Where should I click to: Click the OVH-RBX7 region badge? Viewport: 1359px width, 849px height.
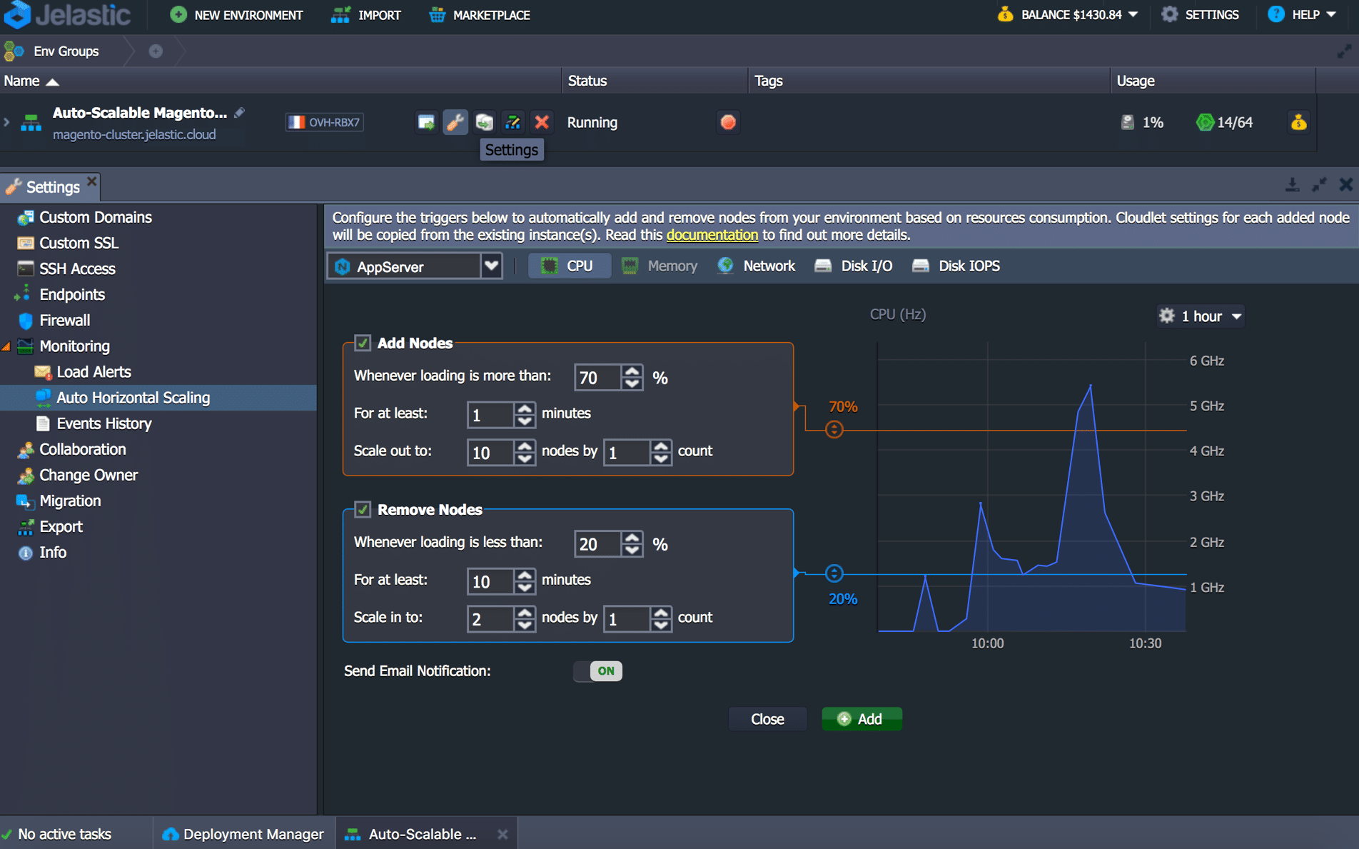pyautogui.click(x=325, y=122)
